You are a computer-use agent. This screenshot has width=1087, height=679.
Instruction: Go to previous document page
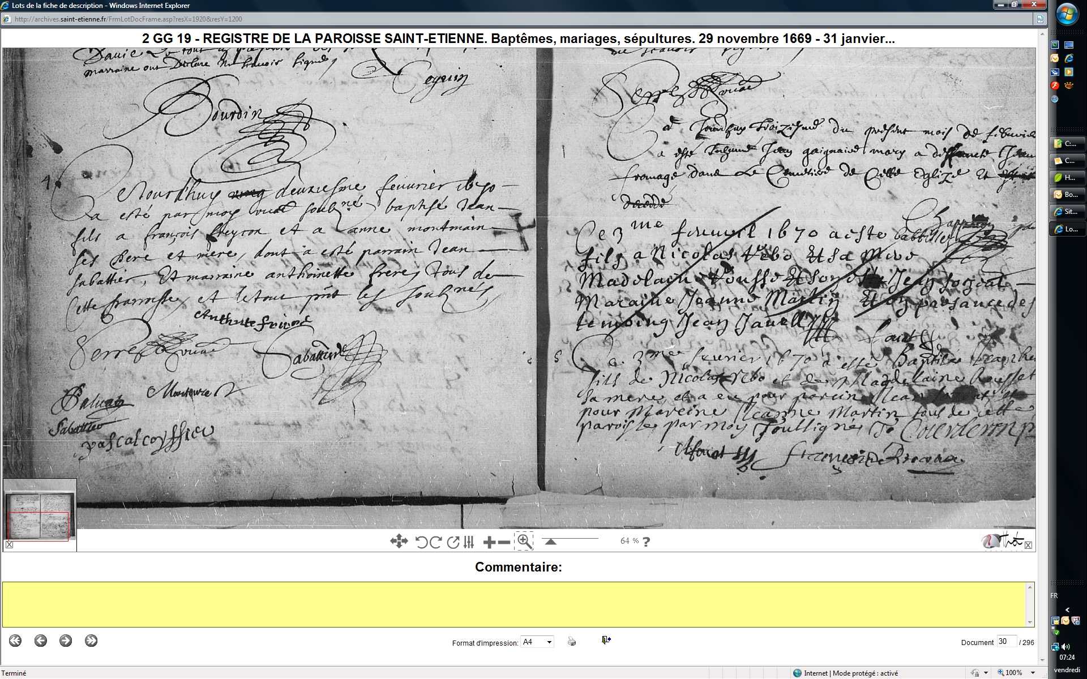40,641
